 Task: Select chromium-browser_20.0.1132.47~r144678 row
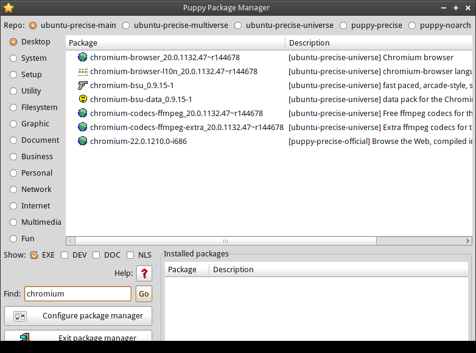click(x=269, y=57)
